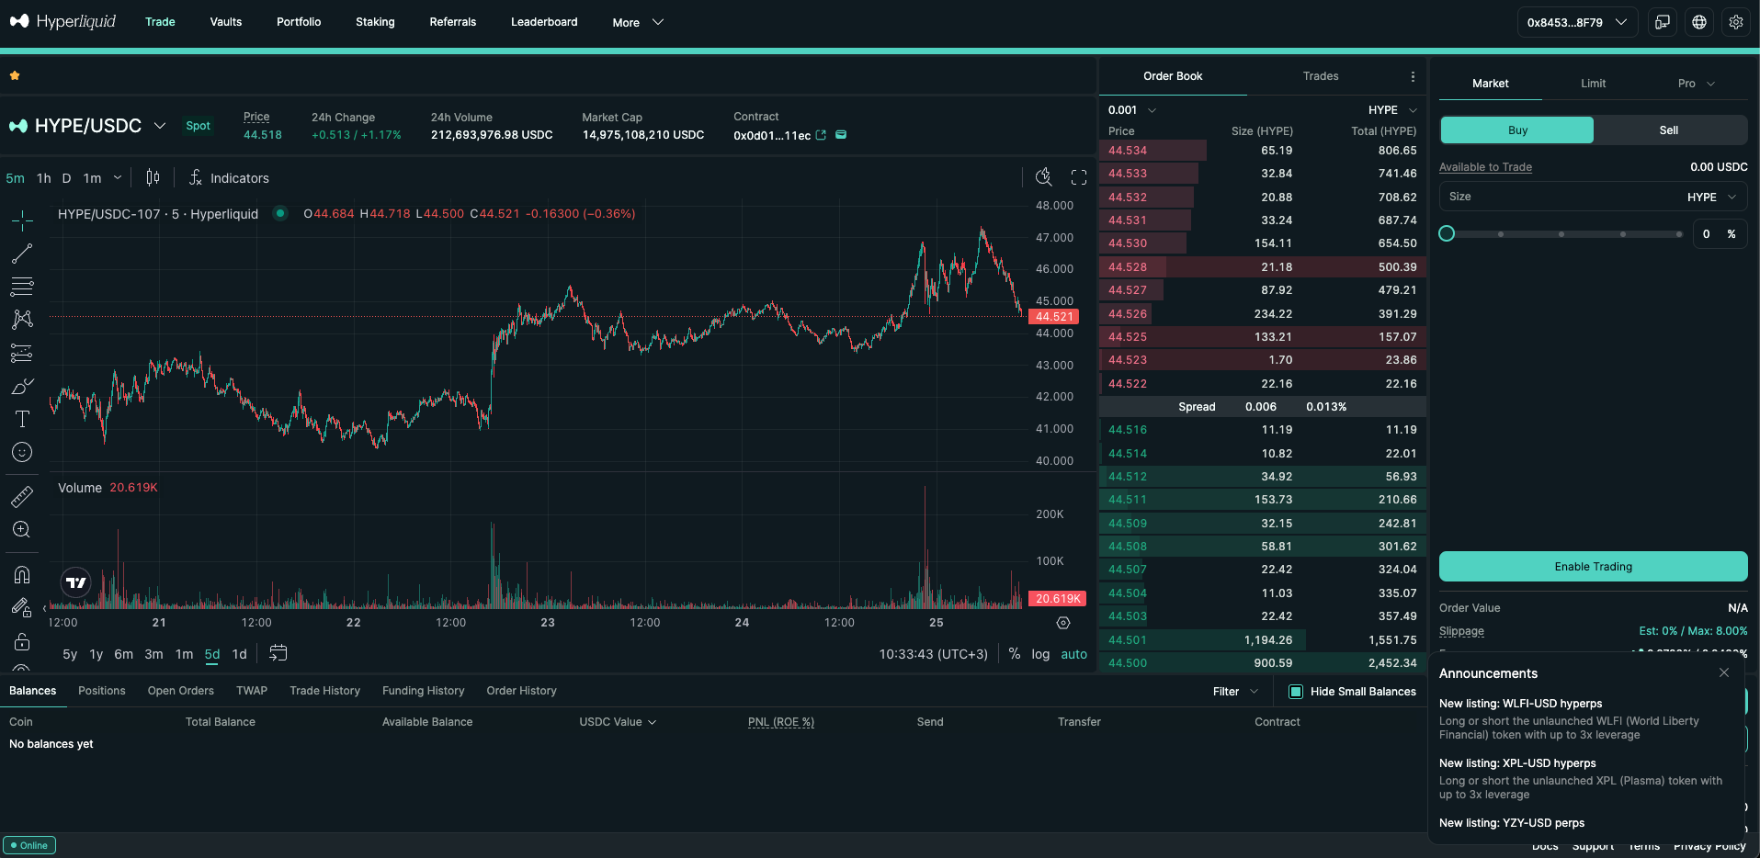Select the brush drawing tool
Viewport: 1760px width, 858px height.
point(22,386)
